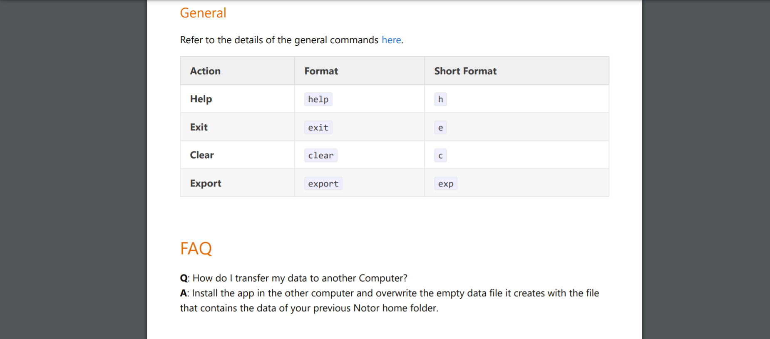
Task: Click the 'help' code snippet
Action: [x=318, y=99]
